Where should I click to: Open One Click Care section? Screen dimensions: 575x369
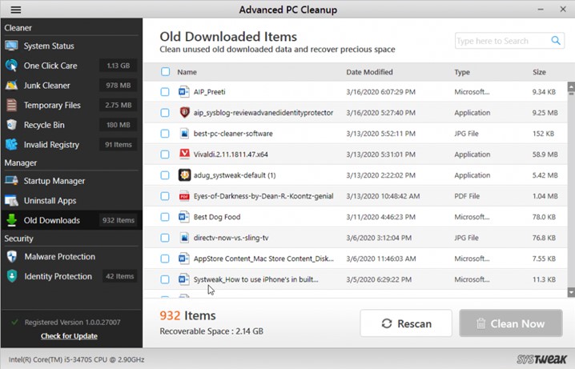click(x=71, y=66)
